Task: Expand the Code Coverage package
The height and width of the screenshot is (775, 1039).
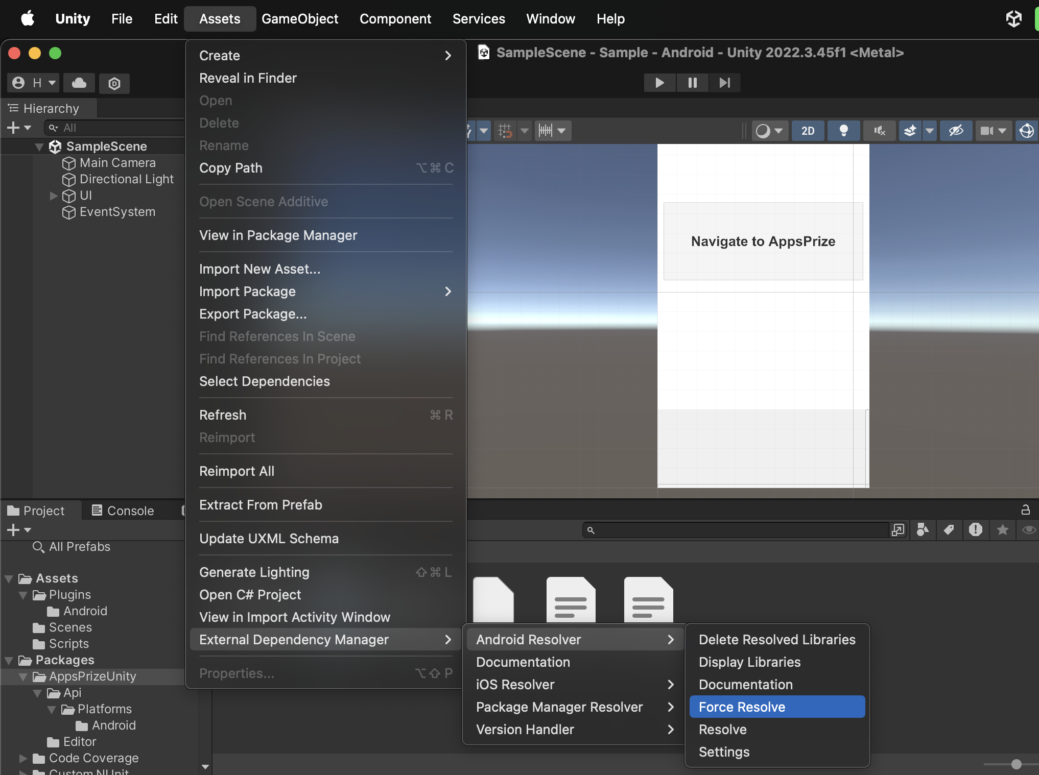Action: point(23,758)
